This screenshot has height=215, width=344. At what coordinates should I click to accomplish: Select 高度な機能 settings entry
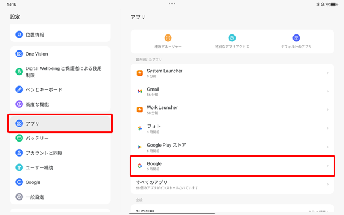click(x=60, y=104)
